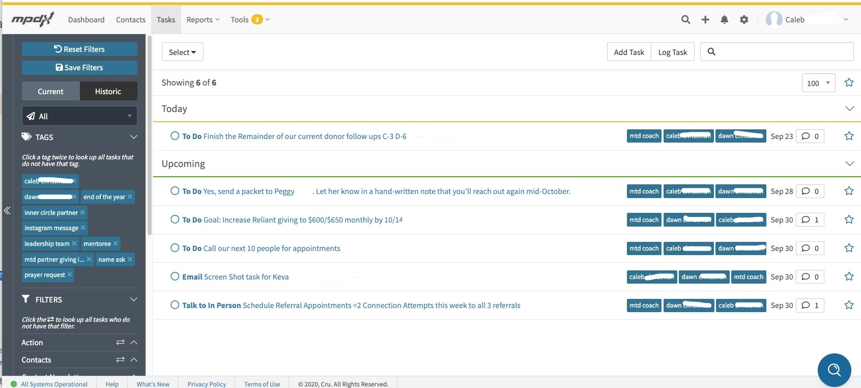Mark 'Finish the Remainder' task complete
Screen dimensions: 861x388
click(175, 136)
